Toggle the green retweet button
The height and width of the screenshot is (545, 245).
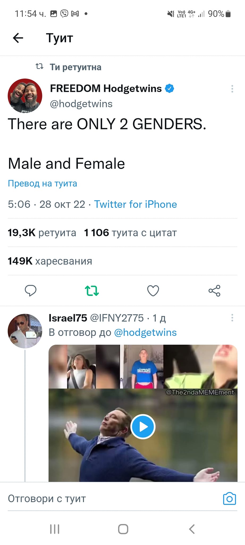pos(92,291)
